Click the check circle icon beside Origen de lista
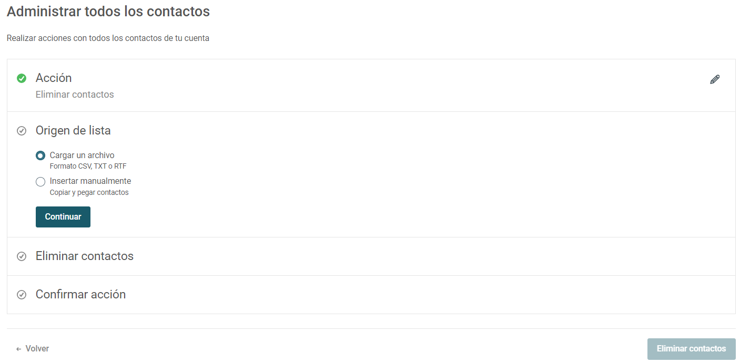 coord(22,131)
